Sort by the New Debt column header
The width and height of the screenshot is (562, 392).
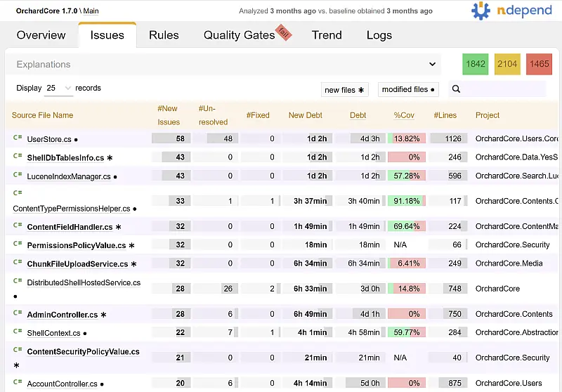coord(306,115)
